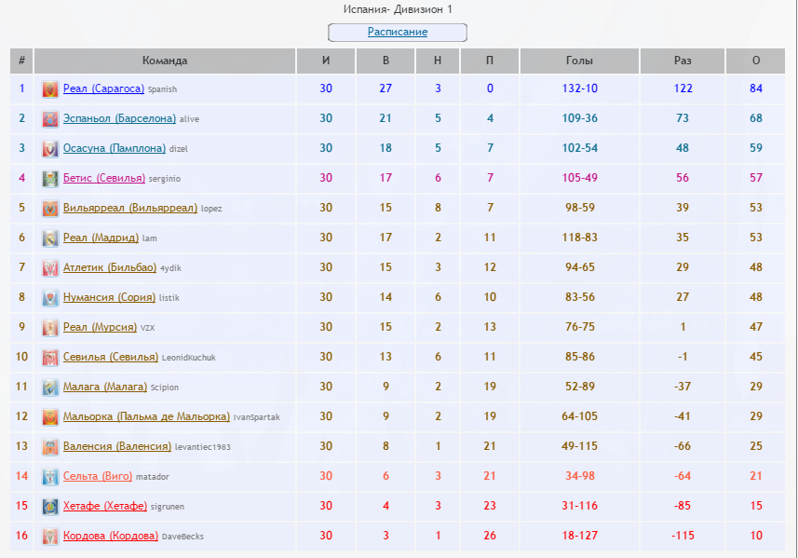Click the Валенсия (Валенсия) team crest icon
This screenshot has width=798, height=558.
(50, 447)
